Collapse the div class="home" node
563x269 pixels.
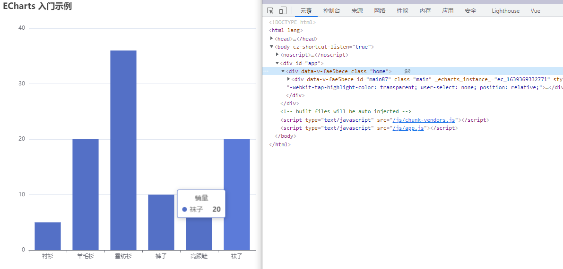[283, 71]
